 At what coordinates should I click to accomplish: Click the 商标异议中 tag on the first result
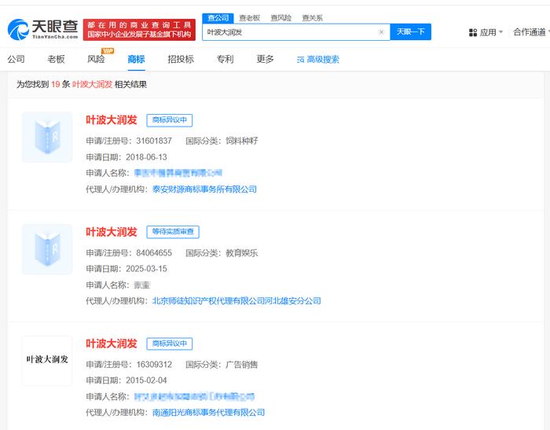[170, 120]
